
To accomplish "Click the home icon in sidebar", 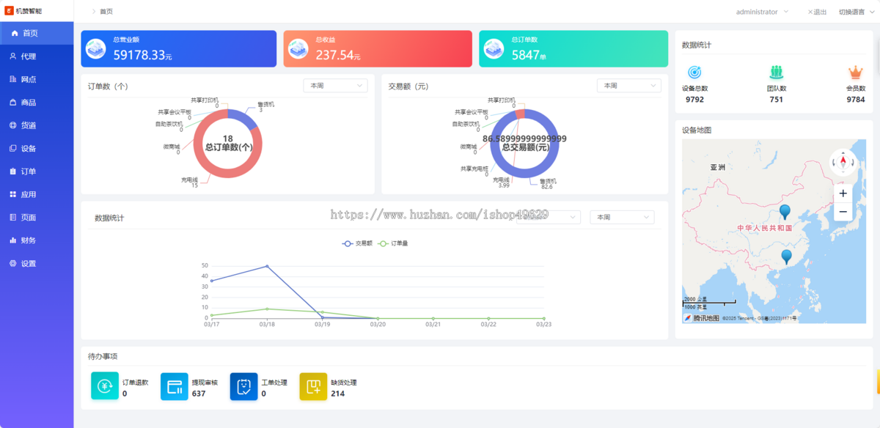I will (15, 33).
